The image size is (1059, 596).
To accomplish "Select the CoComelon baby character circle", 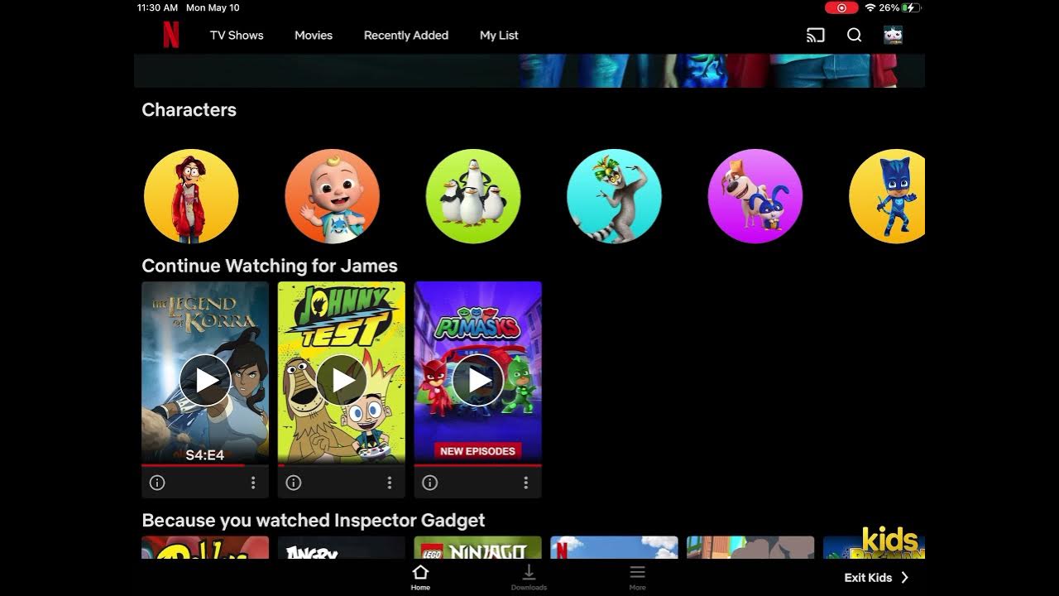I will (332, 196).
